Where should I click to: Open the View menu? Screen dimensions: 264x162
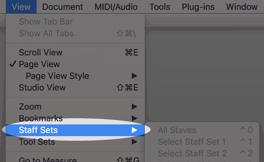click(21, 7)
